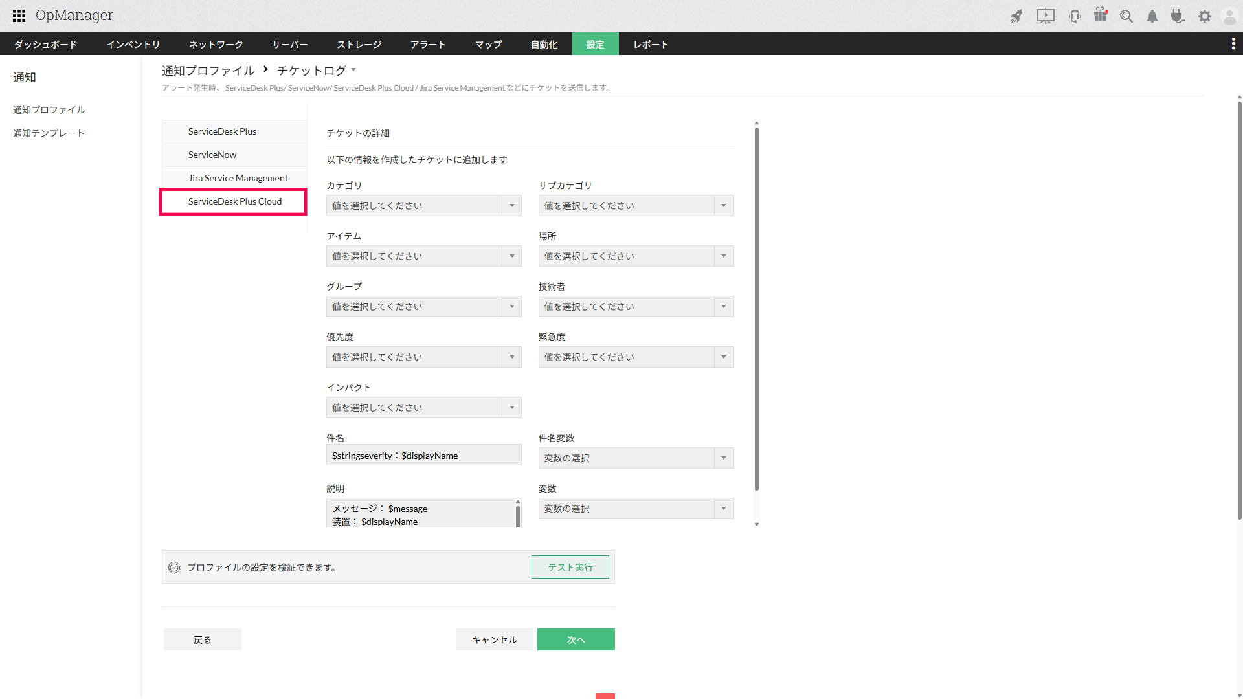Click the plug integrations icon

[1178, 16]
